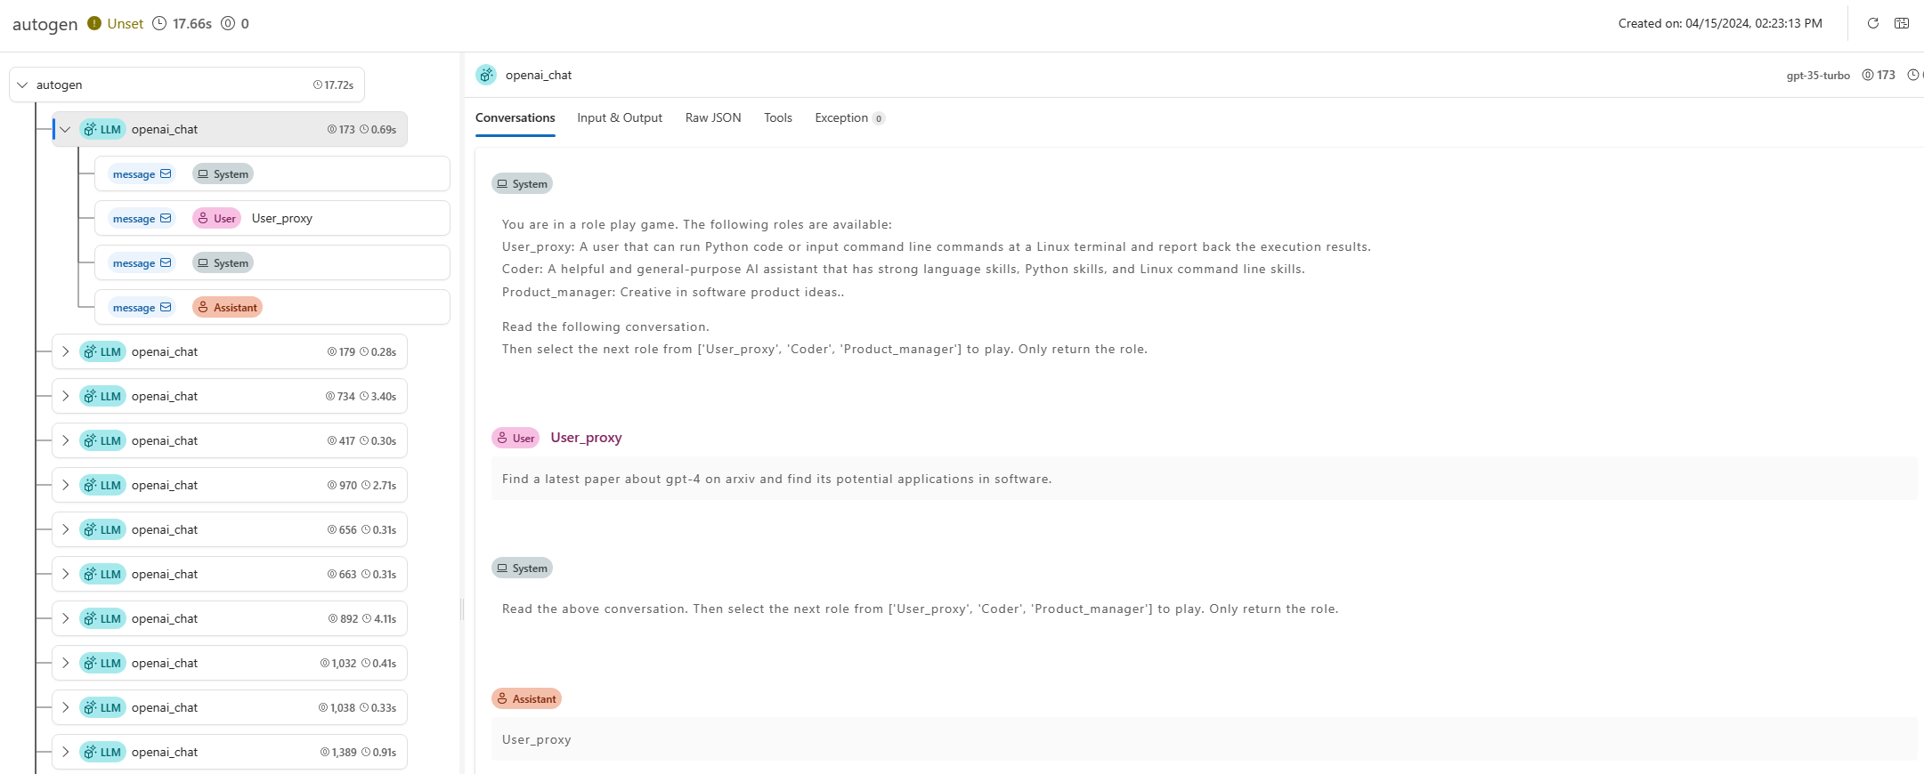The height and width of the screenshot is (774, 1924).
Task: Click the Assistant role badge in the span tree
Action: click(x=227, y=307)
